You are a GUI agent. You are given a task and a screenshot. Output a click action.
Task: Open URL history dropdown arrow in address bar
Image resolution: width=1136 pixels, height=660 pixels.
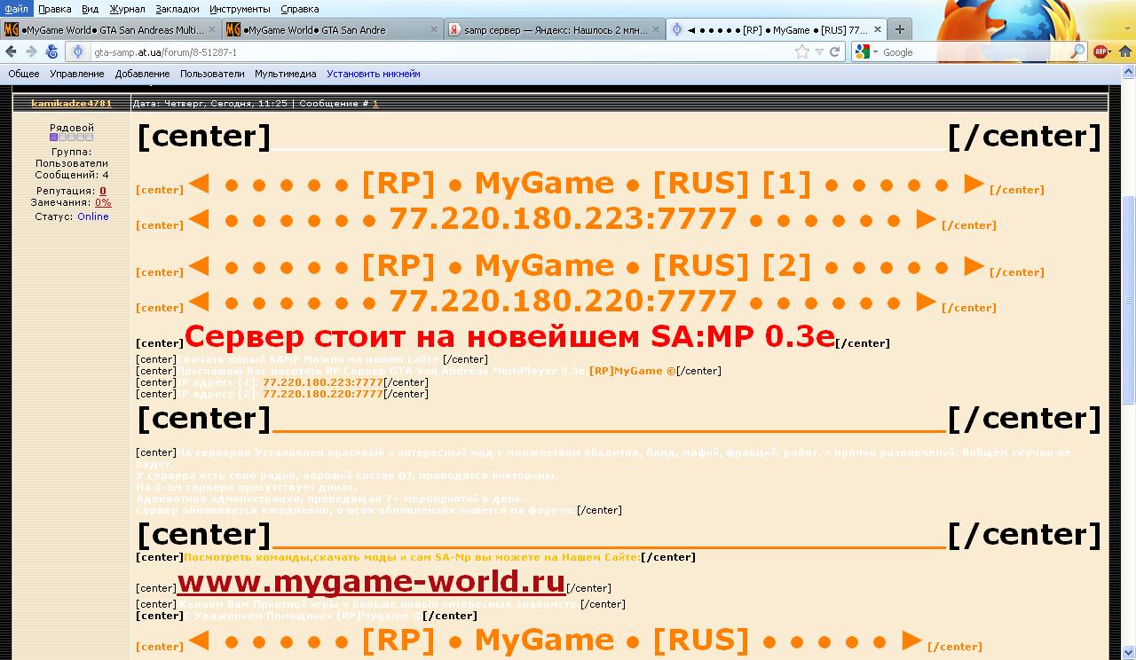(819, 52)
